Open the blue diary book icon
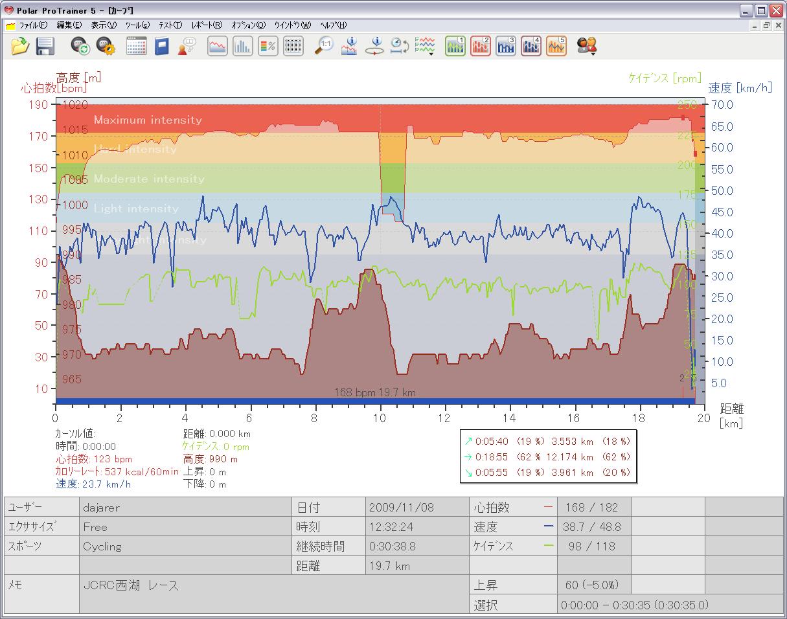 (161, 46)
